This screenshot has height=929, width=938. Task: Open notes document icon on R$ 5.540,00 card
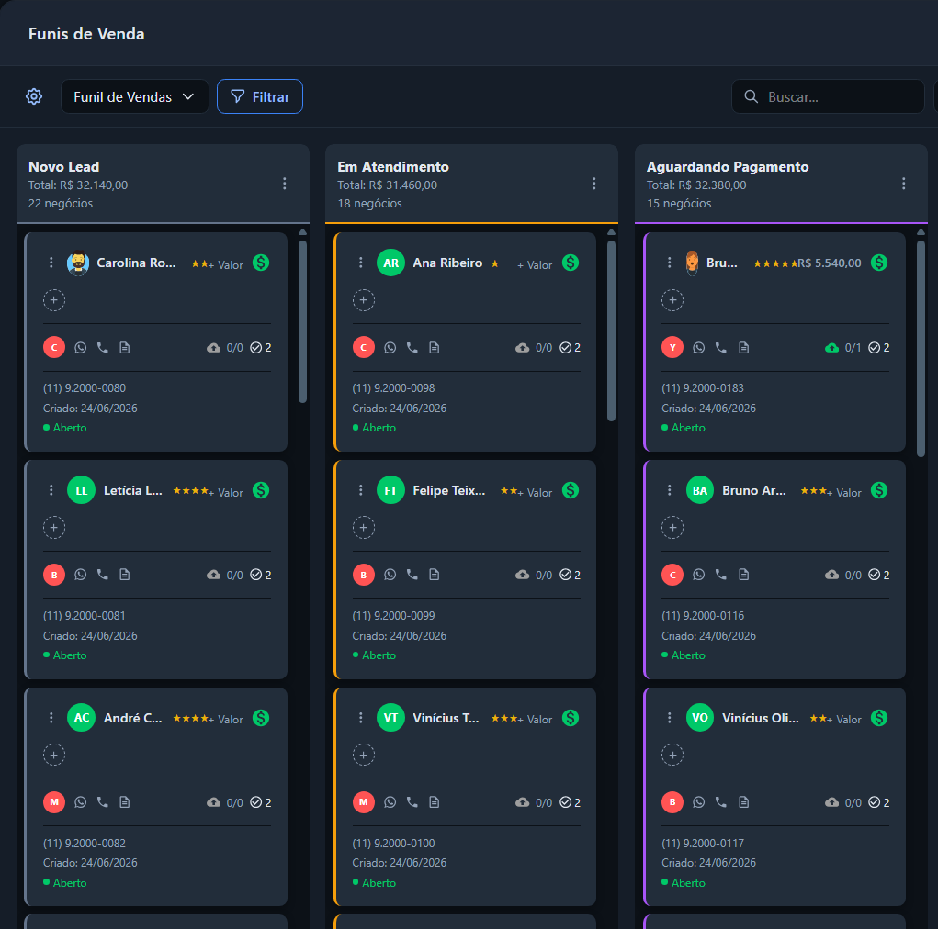(x=743, y=347)
